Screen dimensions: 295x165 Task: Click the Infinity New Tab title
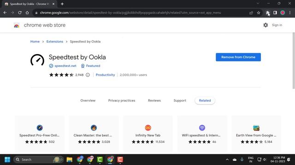tap(148, 135)
